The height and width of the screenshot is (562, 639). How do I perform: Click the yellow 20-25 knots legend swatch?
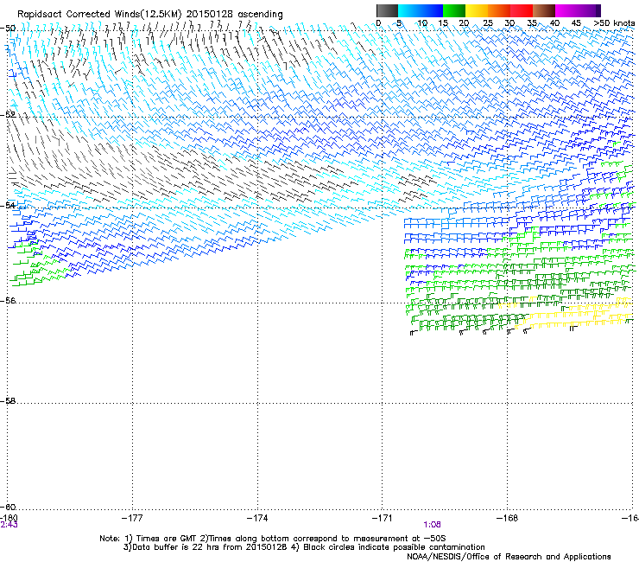(477, 10)
